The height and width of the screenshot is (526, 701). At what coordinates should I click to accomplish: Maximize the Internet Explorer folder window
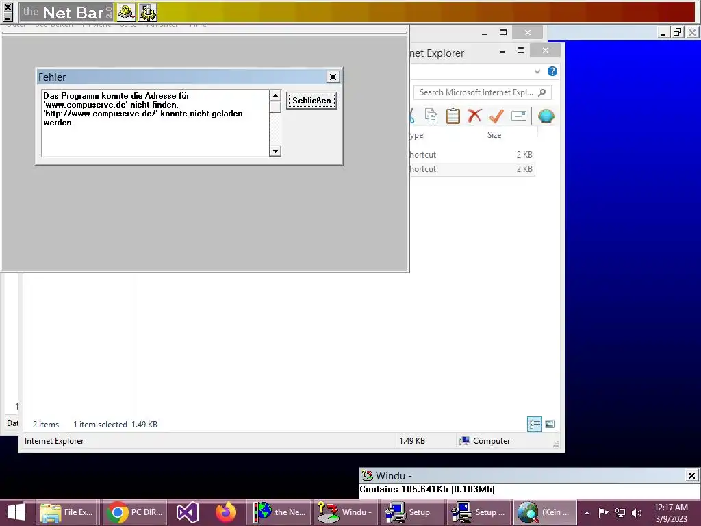[x=521, y=51]
